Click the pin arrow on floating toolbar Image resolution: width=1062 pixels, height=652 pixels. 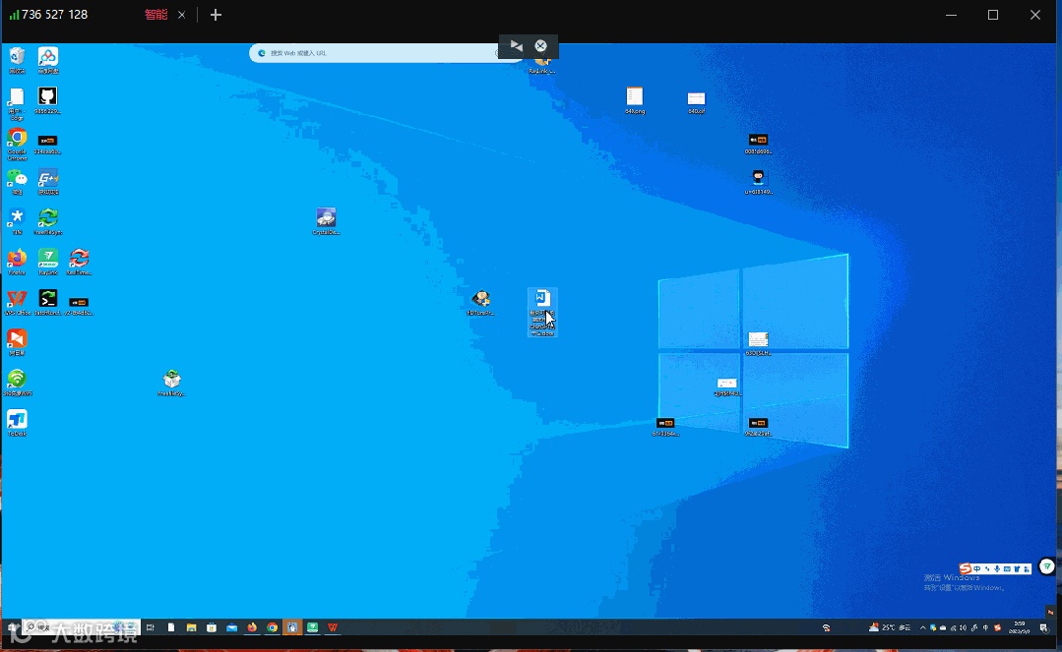[x=516, y=45]
